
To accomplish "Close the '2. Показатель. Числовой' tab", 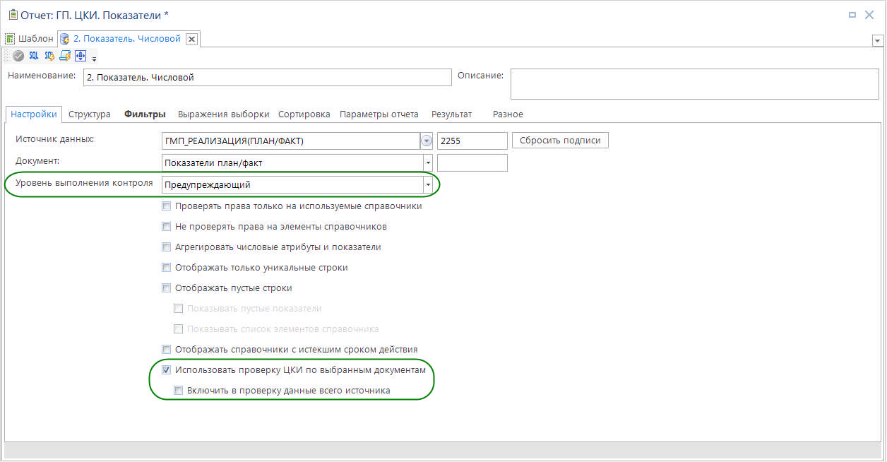I will (x=191, y=39).
